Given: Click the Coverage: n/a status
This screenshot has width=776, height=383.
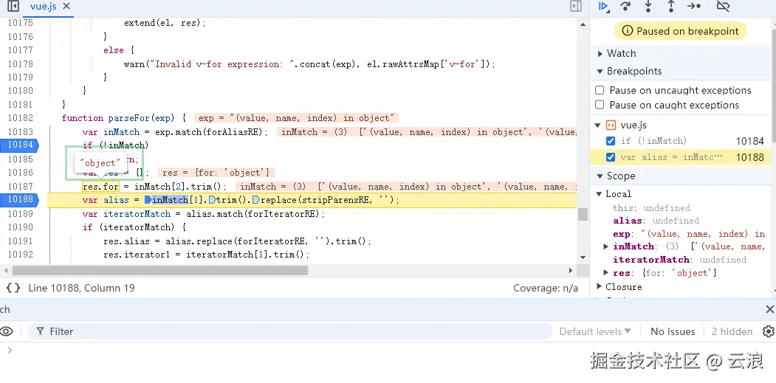Looking at the screenshot, I should pyautogui.click(x=546, y=288).
